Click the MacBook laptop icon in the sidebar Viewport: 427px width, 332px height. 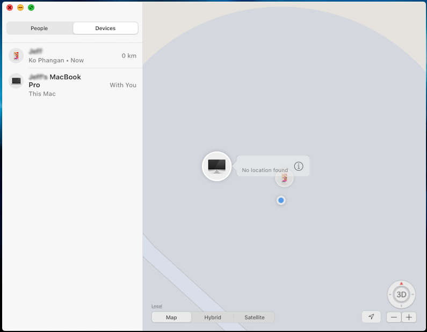[16, 81]
